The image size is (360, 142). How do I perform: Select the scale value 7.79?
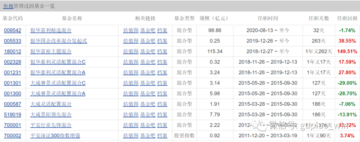(x=215, y=114)
